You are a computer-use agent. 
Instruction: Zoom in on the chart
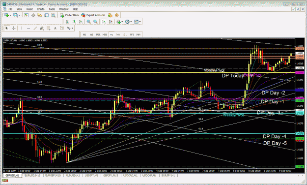point(89,22)
